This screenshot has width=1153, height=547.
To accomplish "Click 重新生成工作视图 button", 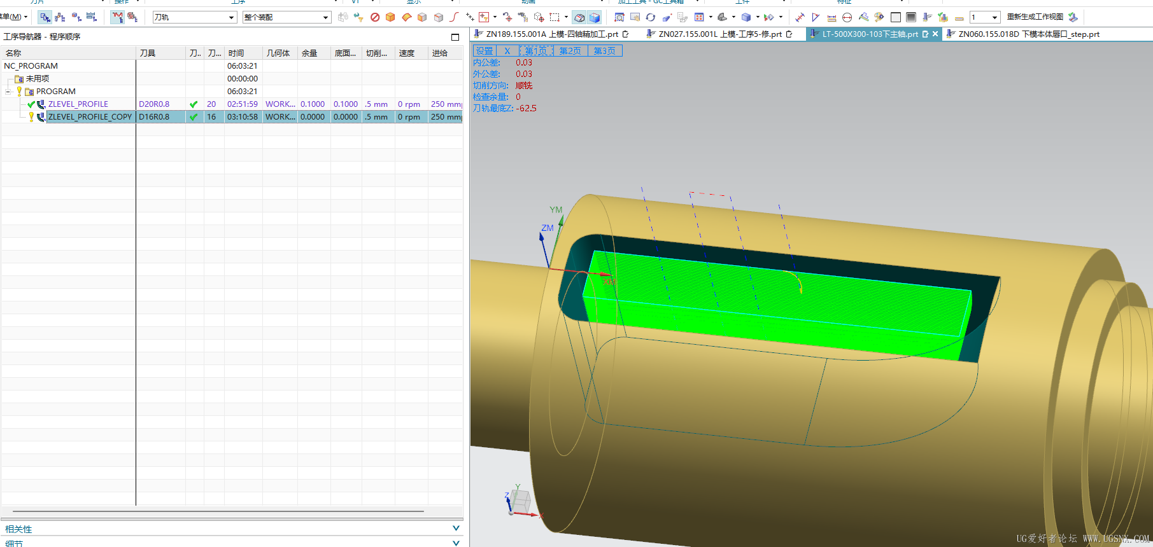I will coord(1035,17).
